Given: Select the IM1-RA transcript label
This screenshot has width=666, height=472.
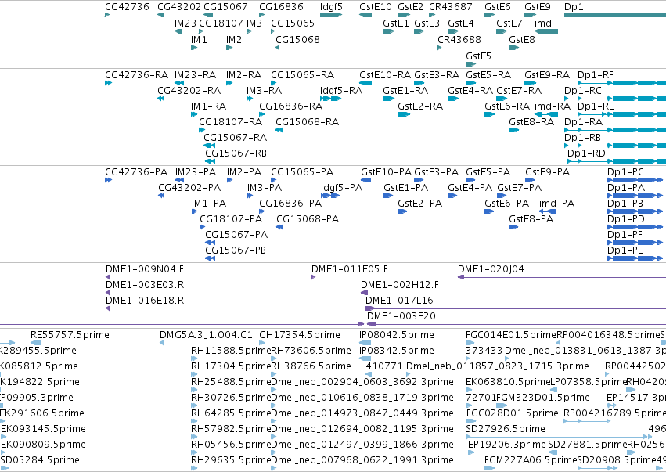Looking at the screenshot, I should point(208,106).
